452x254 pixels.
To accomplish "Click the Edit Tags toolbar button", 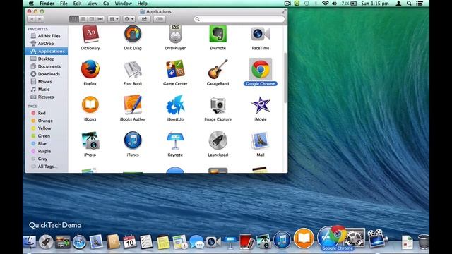I will [160, 19].
